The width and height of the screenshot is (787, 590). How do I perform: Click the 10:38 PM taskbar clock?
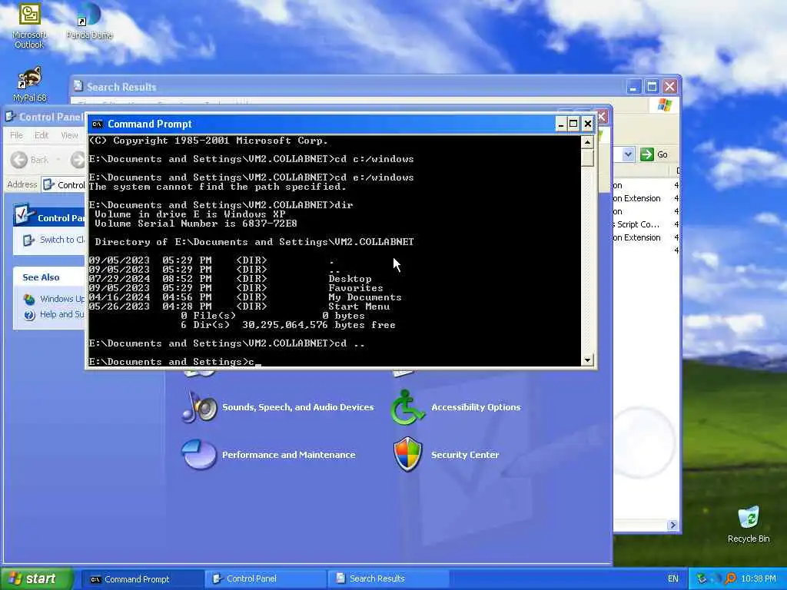(x=759, y=578)
